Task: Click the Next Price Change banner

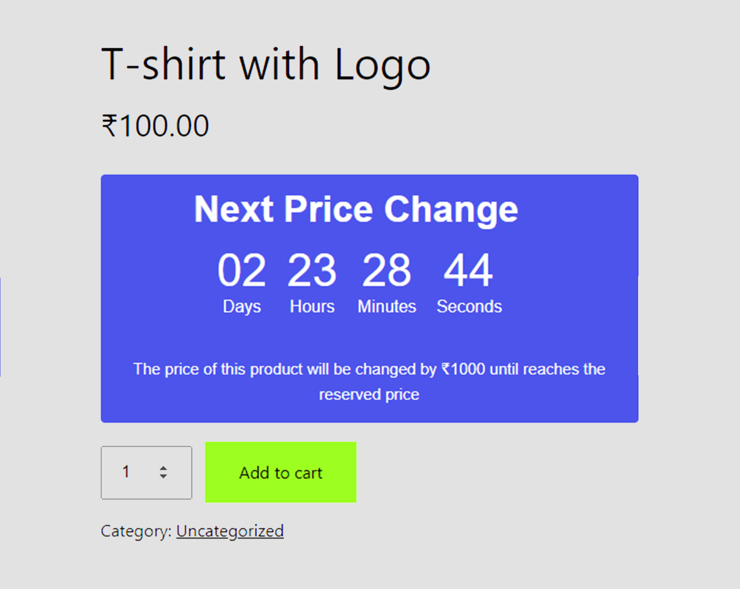Action: [x=356, y=209]
